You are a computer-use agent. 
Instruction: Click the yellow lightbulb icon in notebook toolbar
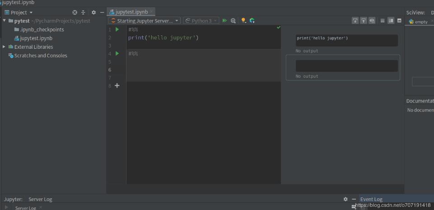coord(243,21)
